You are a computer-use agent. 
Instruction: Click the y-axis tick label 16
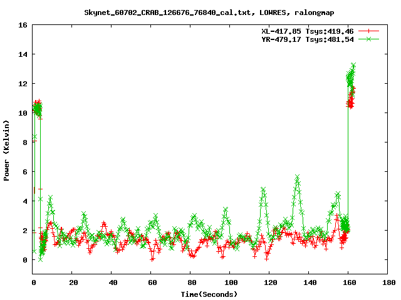click(x=23, y=25)
